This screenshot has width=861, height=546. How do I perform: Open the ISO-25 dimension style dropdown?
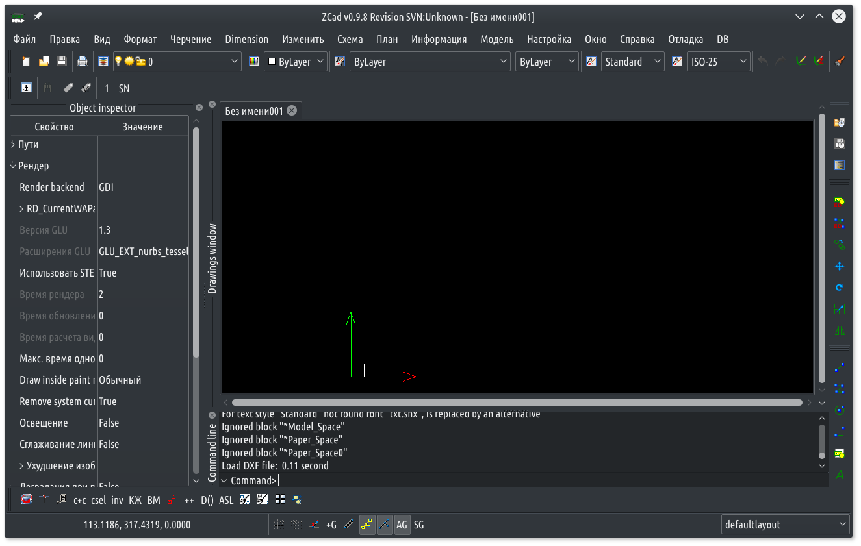(x=718, y=62)
